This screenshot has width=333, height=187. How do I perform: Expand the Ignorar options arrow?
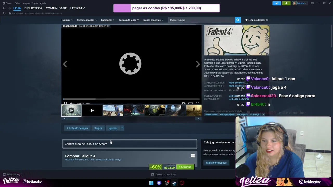click(x=122, y=128)
